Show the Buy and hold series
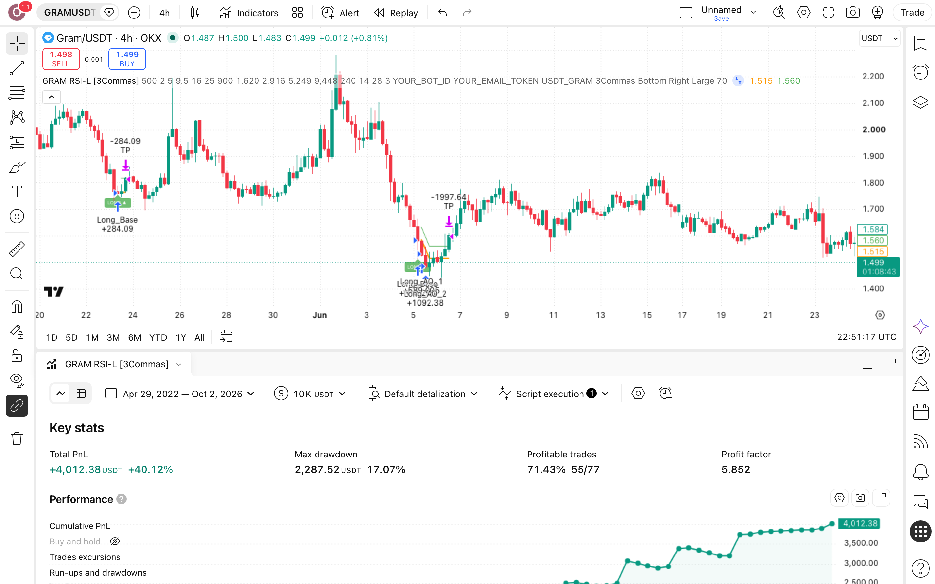935x584 pixels. click(115, 541)
